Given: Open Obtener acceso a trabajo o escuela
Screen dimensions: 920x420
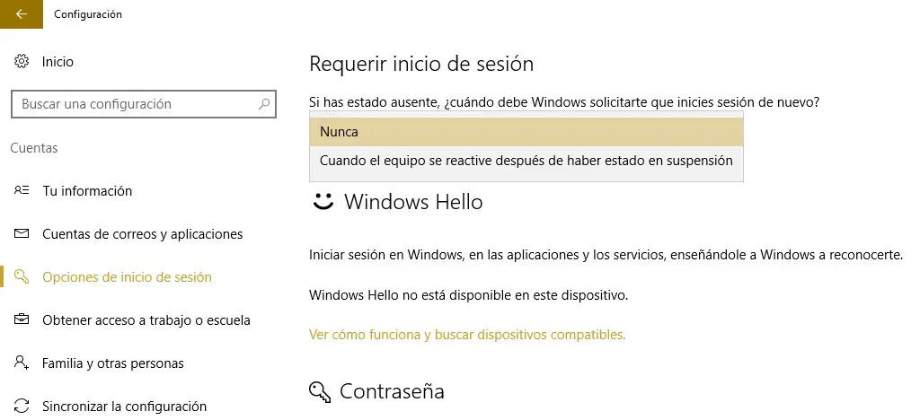Looking at the screenshot, I should (x=146, y=320).
